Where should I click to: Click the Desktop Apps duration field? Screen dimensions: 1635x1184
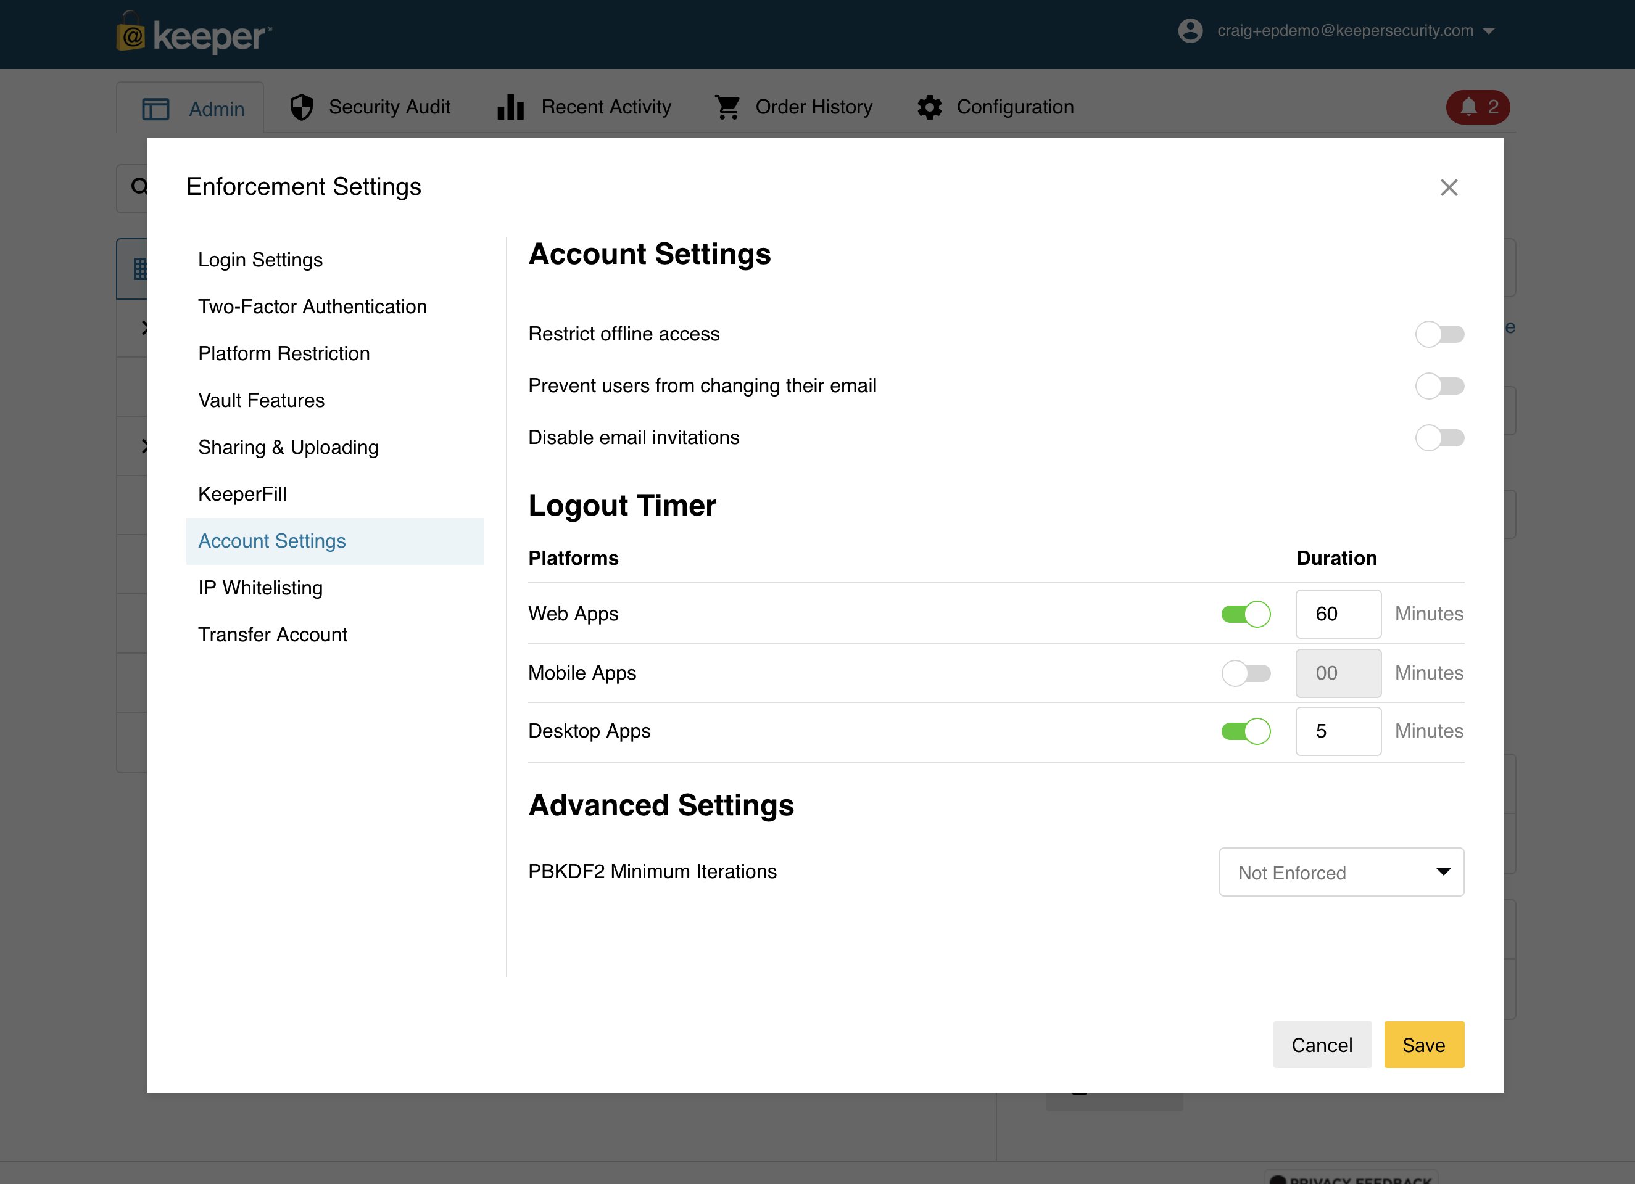(1338, 731)
